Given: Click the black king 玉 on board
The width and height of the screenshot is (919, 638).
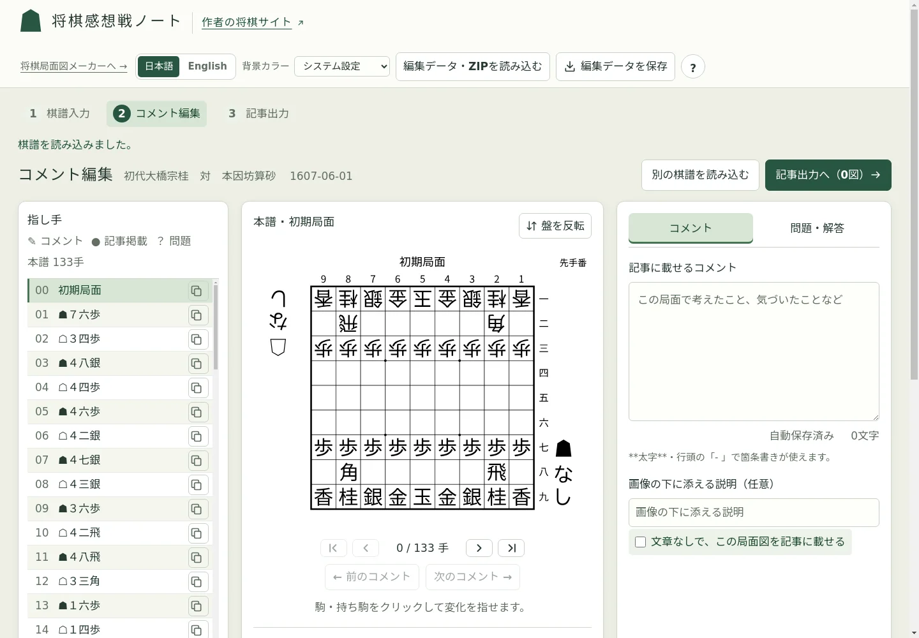Looking at the screenshot, I should click(x=422, y=497).
